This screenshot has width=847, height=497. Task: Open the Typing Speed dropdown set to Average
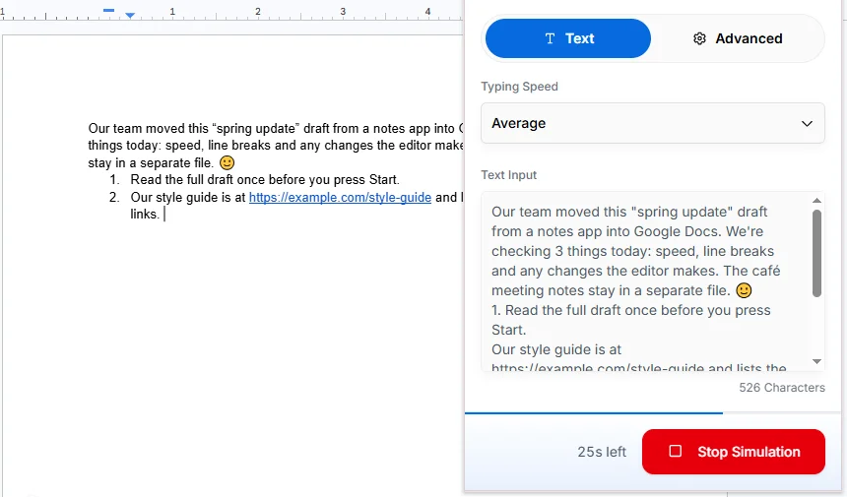653,123
